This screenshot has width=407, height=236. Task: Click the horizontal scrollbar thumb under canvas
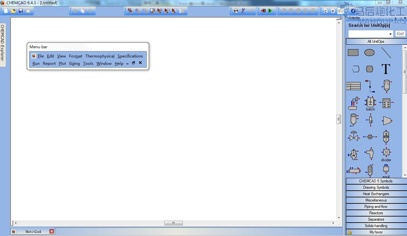(174, 223)
